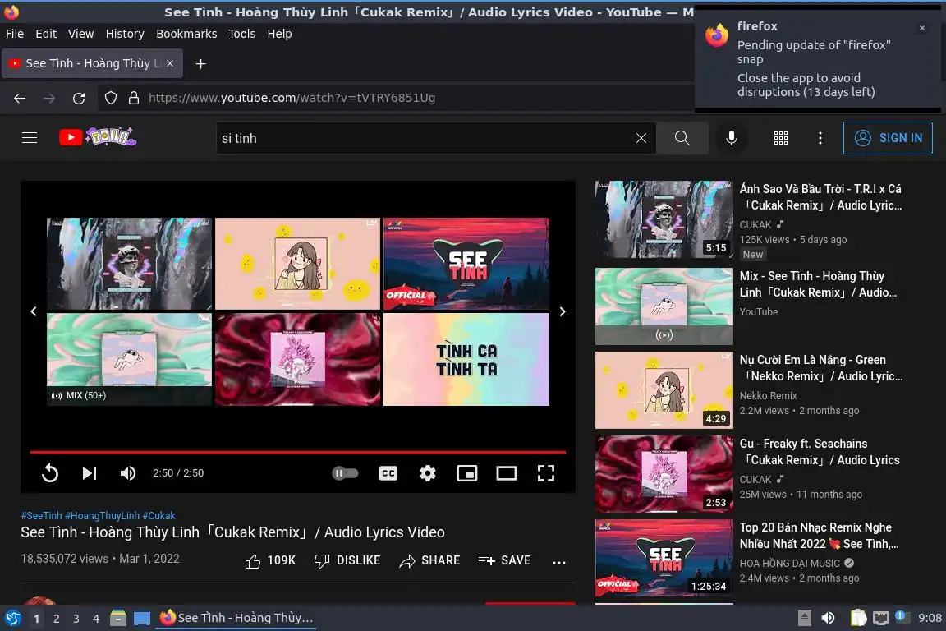Click the Firefox taskbar window button
This screenshot has height=631, width=946.
[236, 618]
